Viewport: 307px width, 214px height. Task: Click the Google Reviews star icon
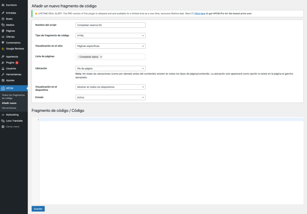[3, 49]
